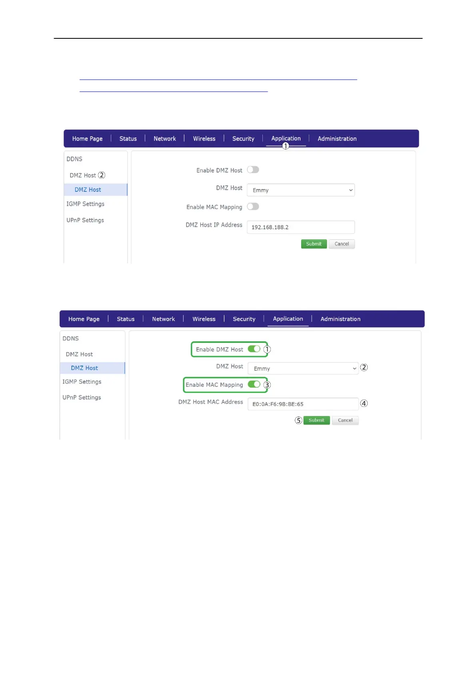The width and height of the screenshot is (476, 673).
Task: Click the circled number 3 beside Enable MAC Mapping
Action: coord(267,385)
